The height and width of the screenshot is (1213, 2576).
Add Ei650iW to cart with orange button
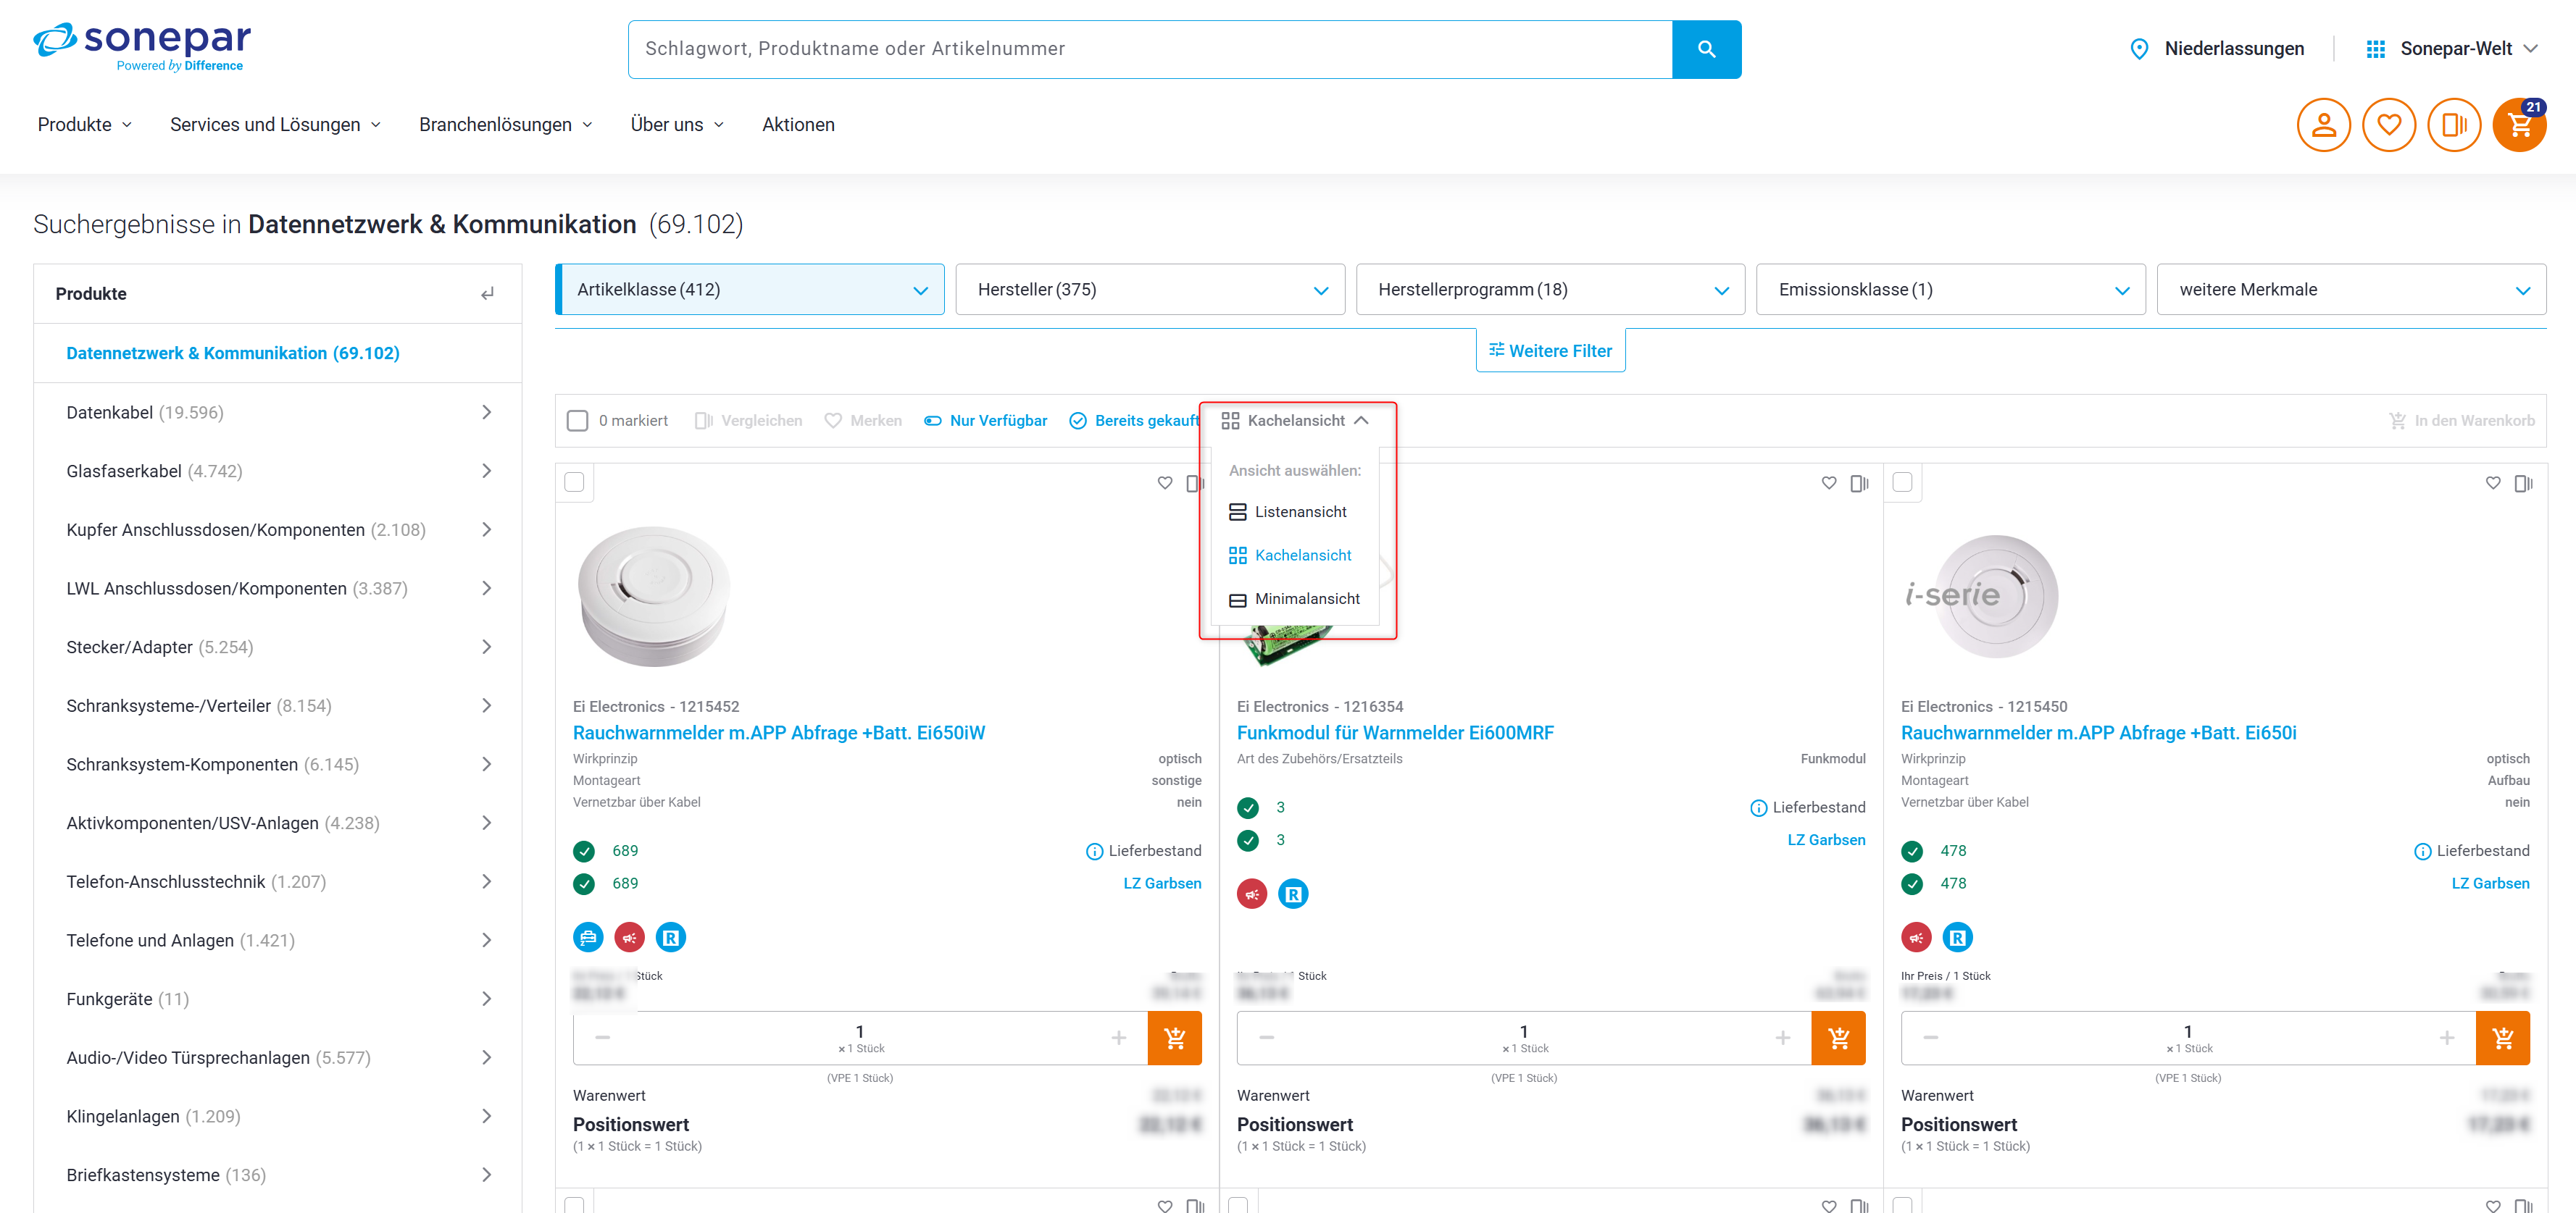coord(1175,1038)
